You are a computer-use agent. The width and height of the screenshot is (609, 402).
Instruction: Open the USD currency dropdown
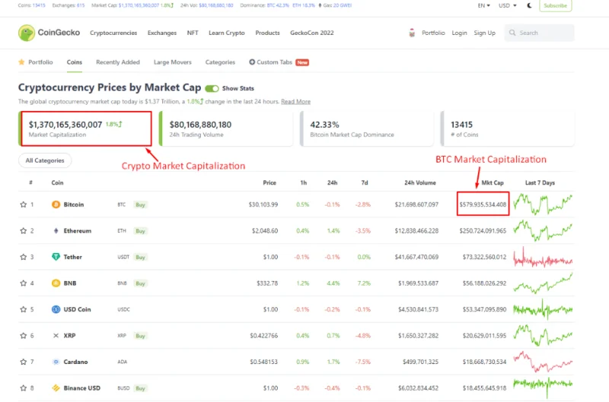tap(507, 5)
